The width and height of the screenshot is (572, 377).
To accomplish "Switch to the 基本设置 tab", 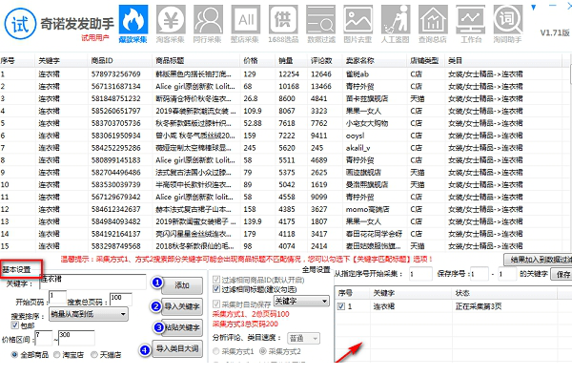I will (17, 269).
